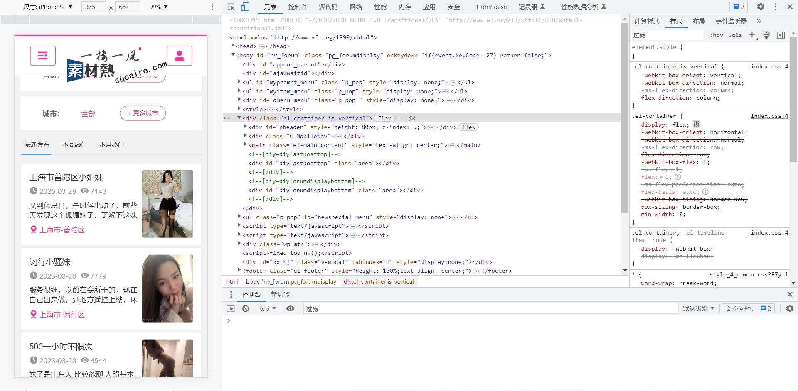
Task: Open the user profile icon on mobile page
Action: pyautogui.click(x=180, y=56)
